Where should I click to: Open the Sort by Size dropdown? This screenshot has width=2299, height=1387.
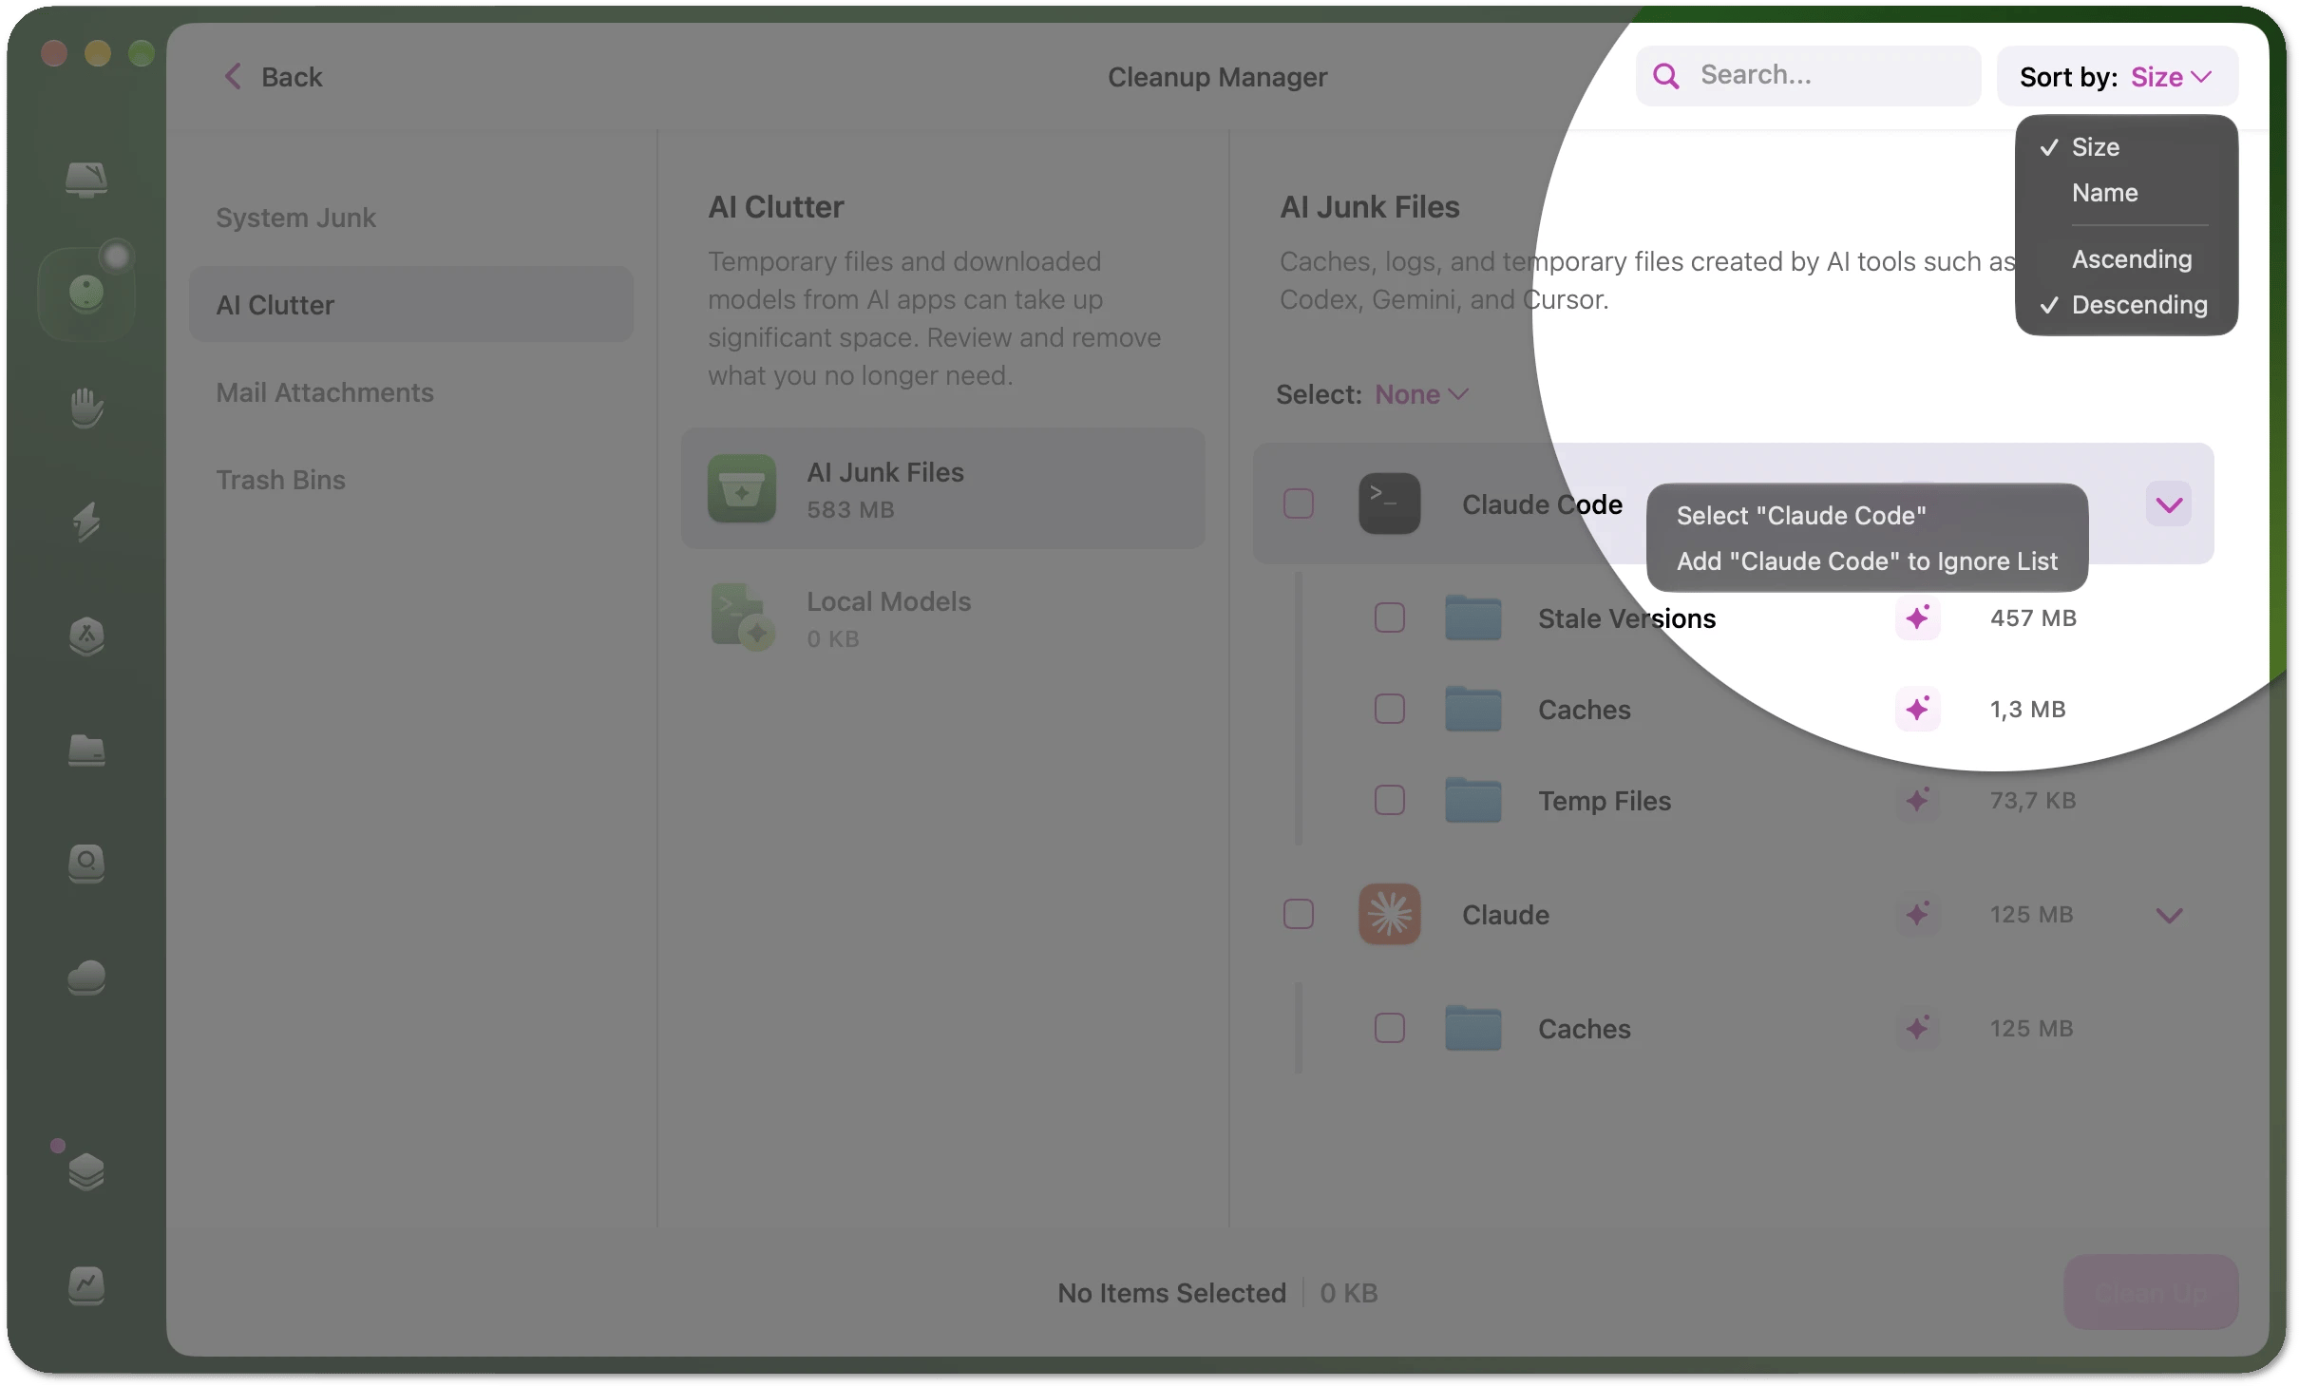tap(2117, 76)
